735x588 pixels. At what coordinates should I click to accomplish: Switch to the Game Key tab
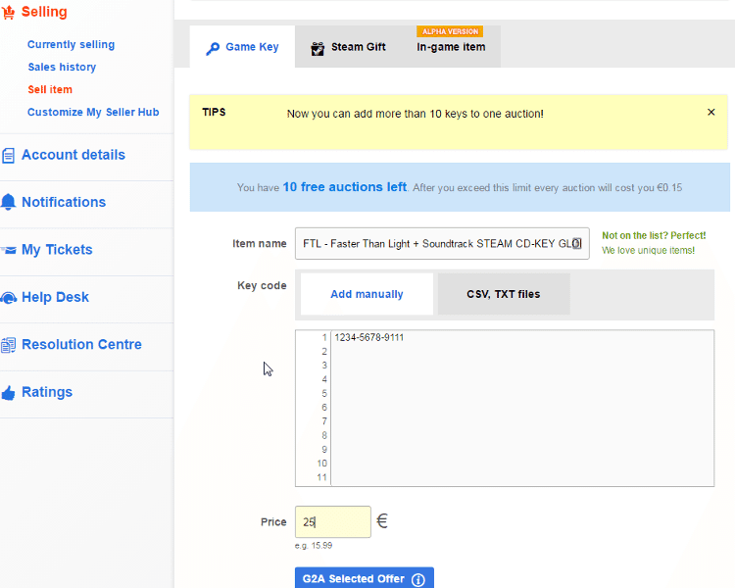click(x=242, y=47)
